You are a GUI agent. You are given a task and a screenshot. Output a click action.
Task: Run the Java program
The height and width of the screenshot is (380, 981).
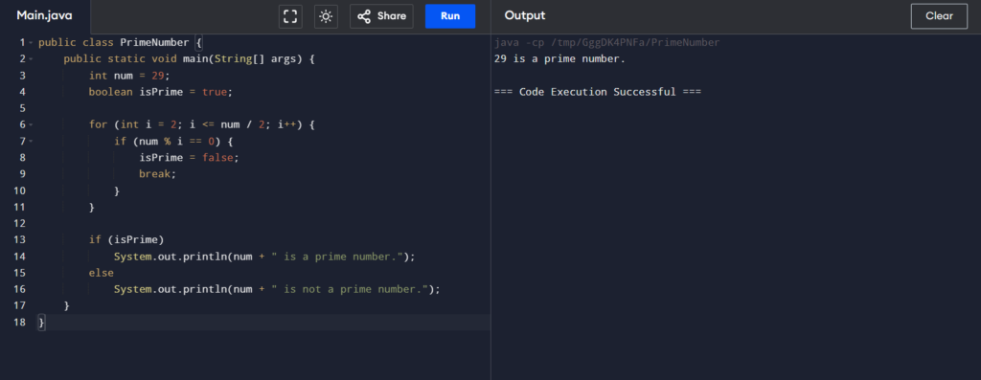coord(450,16)
